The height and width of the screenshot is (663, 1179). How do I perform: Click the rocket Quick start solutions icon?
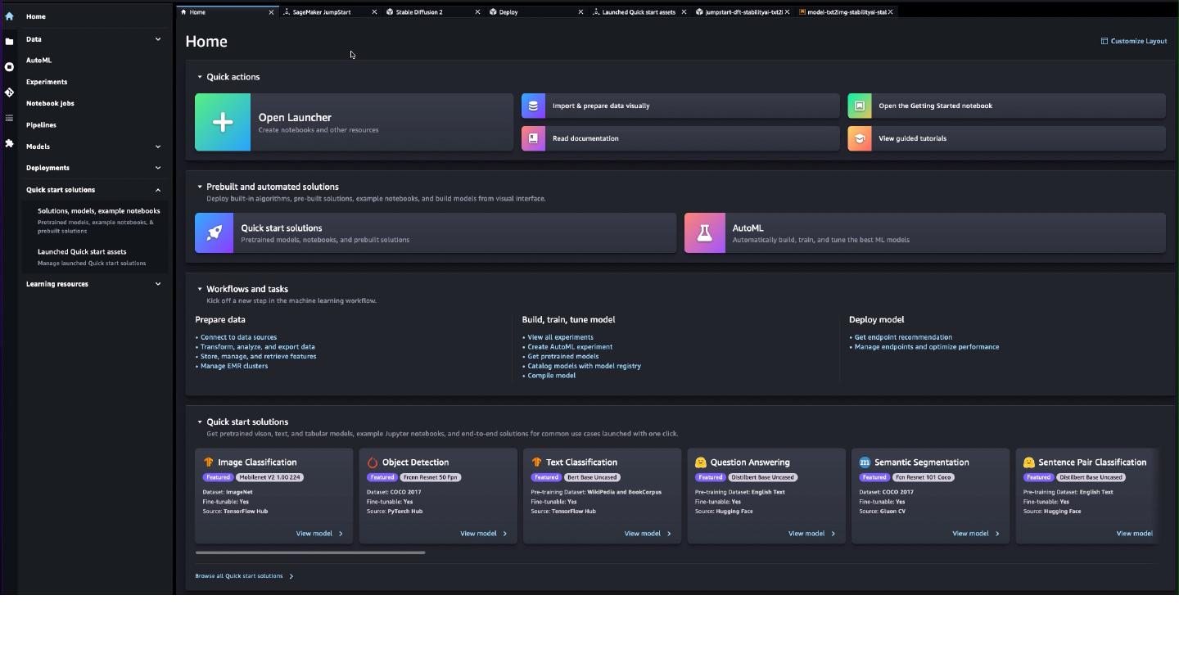click(x=215, y=233)
